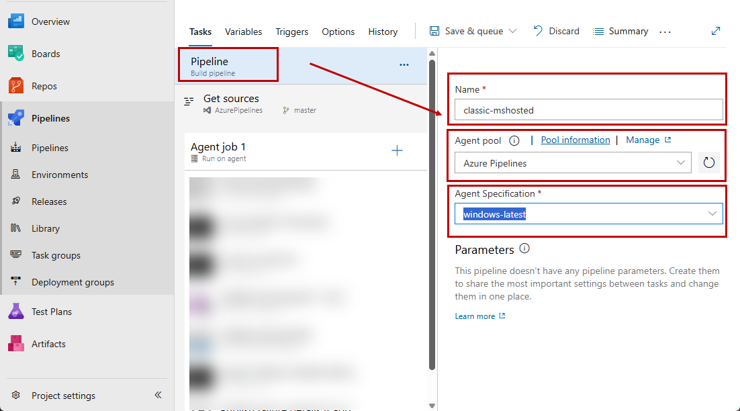740x411 pixels.
Task: Click the Save & queue floppy icon
Action: point(434,31)
